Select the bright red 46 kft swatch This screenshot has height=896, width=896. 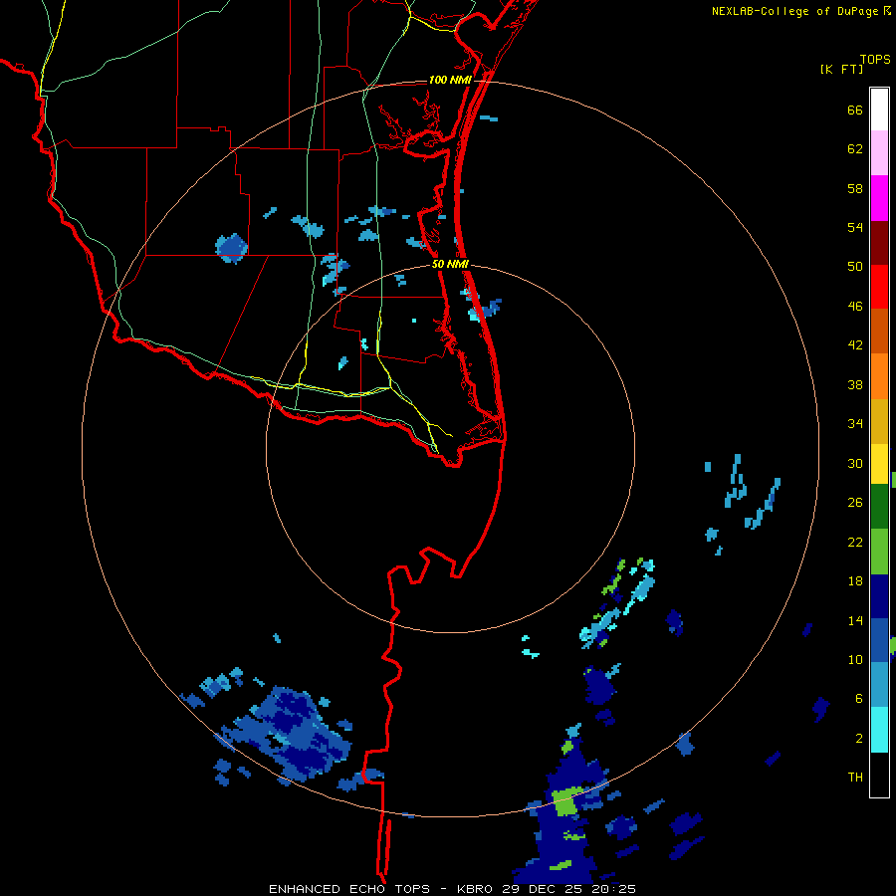[x=879, y=287]
